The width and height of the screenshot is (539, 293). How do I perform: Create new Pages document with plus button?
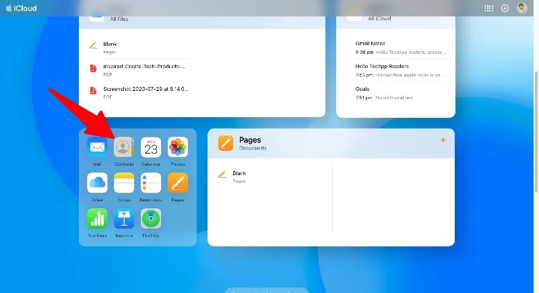[x=443, y=140]
